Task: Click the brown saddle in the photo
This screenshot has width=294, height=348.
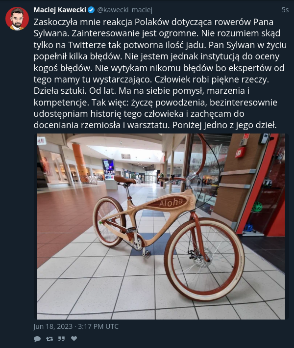Action: click(125, 180)
